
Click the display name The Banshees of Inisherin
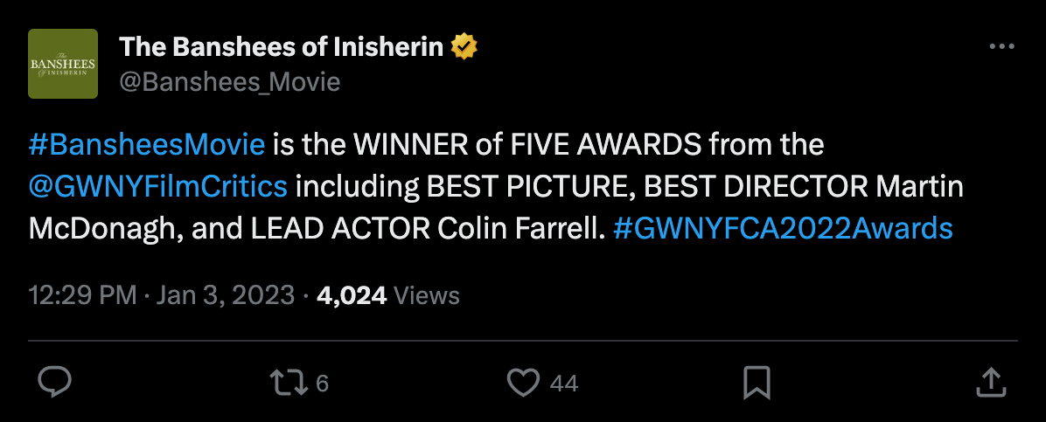(x=281, y=47)
